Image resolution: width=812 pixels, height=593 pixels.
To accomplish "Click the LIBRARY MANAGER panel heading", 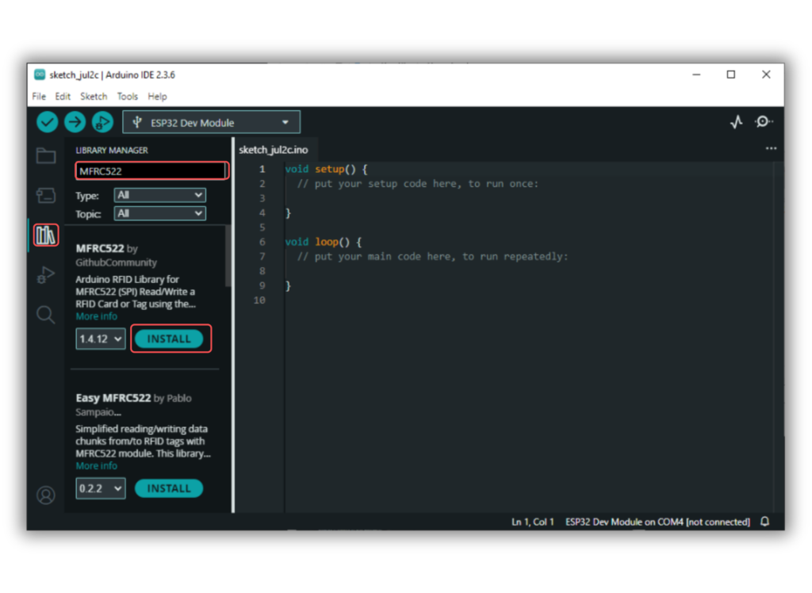I will click(x=112, y=150).
